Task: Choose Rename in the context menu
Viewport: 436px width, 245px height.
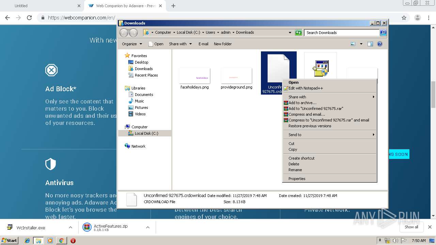Action: (330, 170)
